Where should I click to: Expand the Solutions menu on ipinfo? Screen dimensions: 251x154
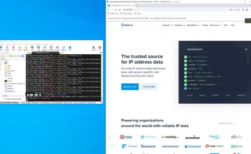click(x=180, y=25)
